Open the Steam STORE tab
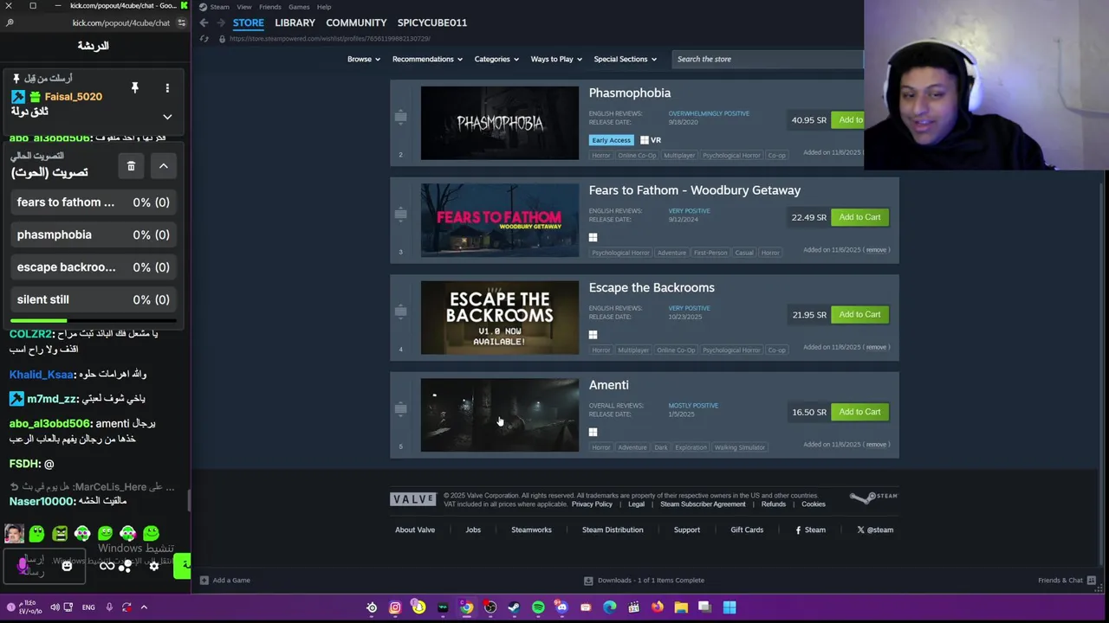The height and width of the screenshot is (623, 1109). (x=248, y=22)
